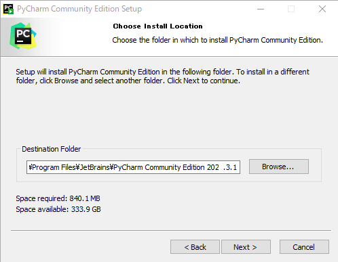Click the 'Space required: 840.1 MB' text
The image size is (338, 262).
58,198
